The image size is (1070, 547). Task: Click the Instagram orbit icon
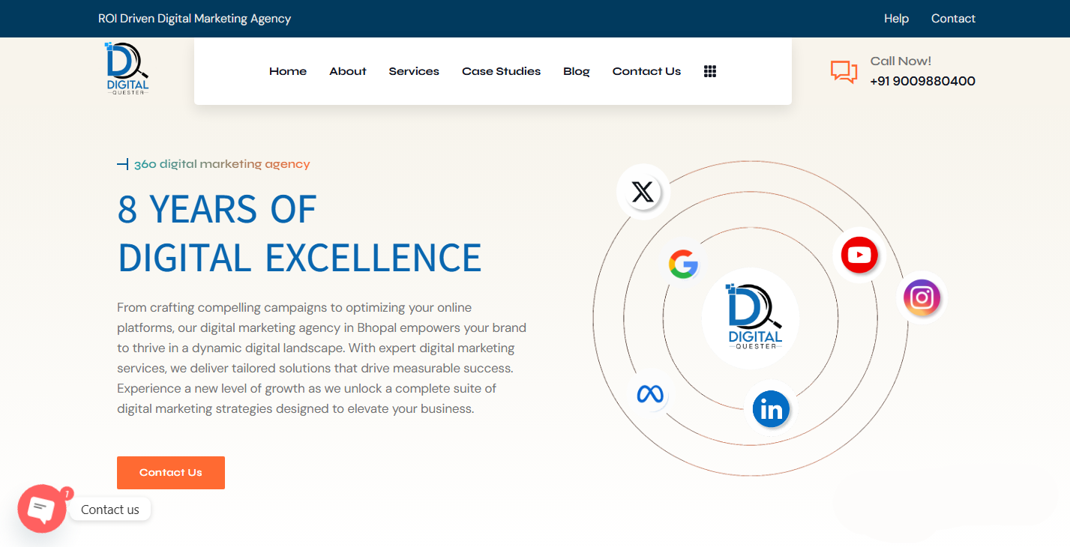[922, 297]
